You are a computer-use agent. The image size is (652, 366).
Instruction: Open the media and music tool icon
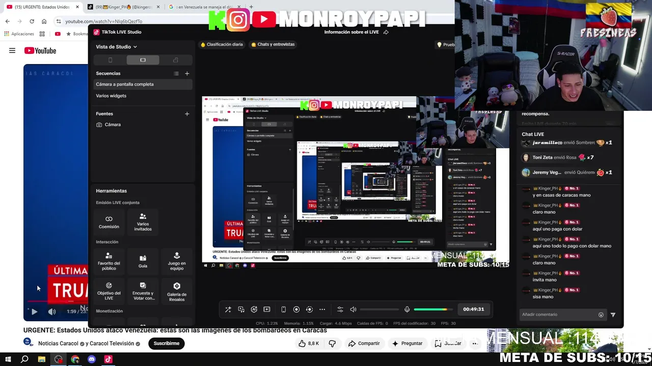(x=241, y=309)
